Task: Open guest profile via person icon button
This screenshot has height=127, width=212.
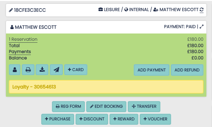Action: (15, 70)
